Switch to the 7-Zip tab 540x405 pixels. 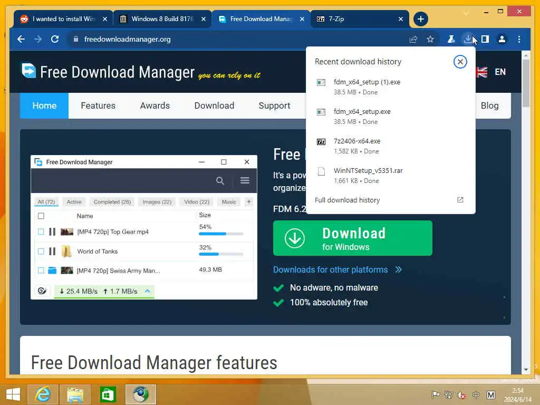click(x=360, y=19)
